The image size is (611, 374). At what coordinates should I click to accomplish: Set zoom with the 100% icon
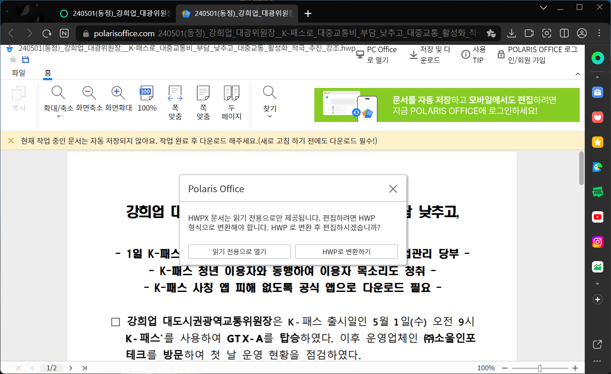(147, 93)
